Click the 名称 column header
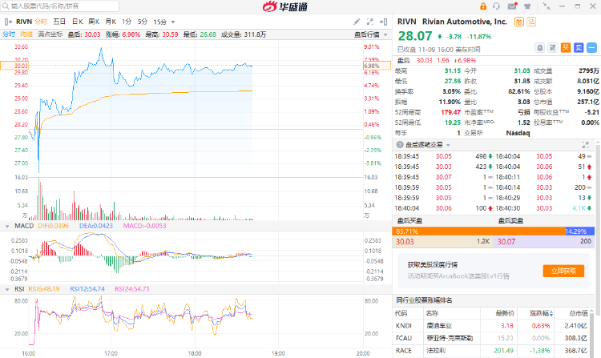Screen dimensions: 601x358 [432, 314]
